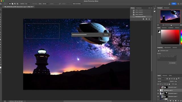The width and height of the screenshot is (182, 102).
Task: Open the History panel options menu
Action: tap(152, 8)
